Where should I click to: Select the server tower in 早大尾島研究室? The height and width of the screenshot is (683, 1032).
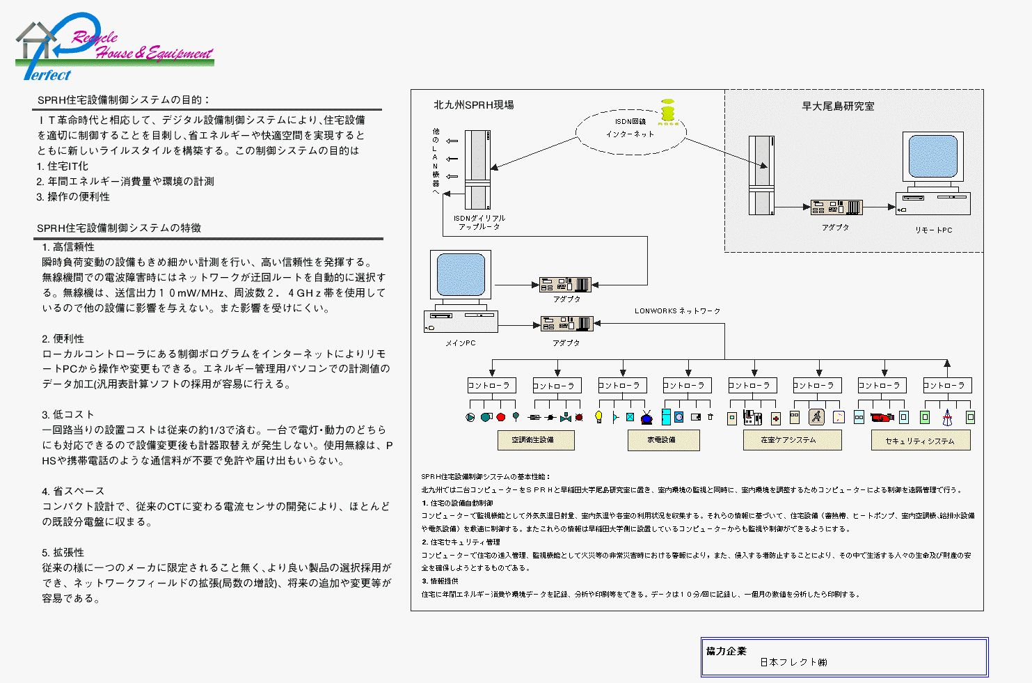point(761,175)
